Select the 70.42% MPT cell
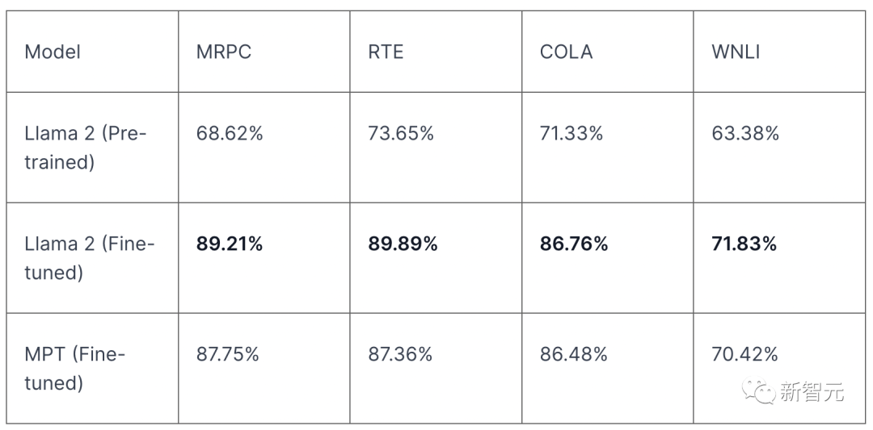Image resolution: width=873 pixels, height=430 pixels. pos(744,353)
